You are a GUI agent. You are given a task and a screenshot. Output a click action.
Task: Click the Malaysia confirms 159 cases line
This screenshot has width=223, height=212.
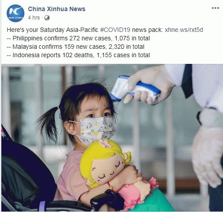75,47
